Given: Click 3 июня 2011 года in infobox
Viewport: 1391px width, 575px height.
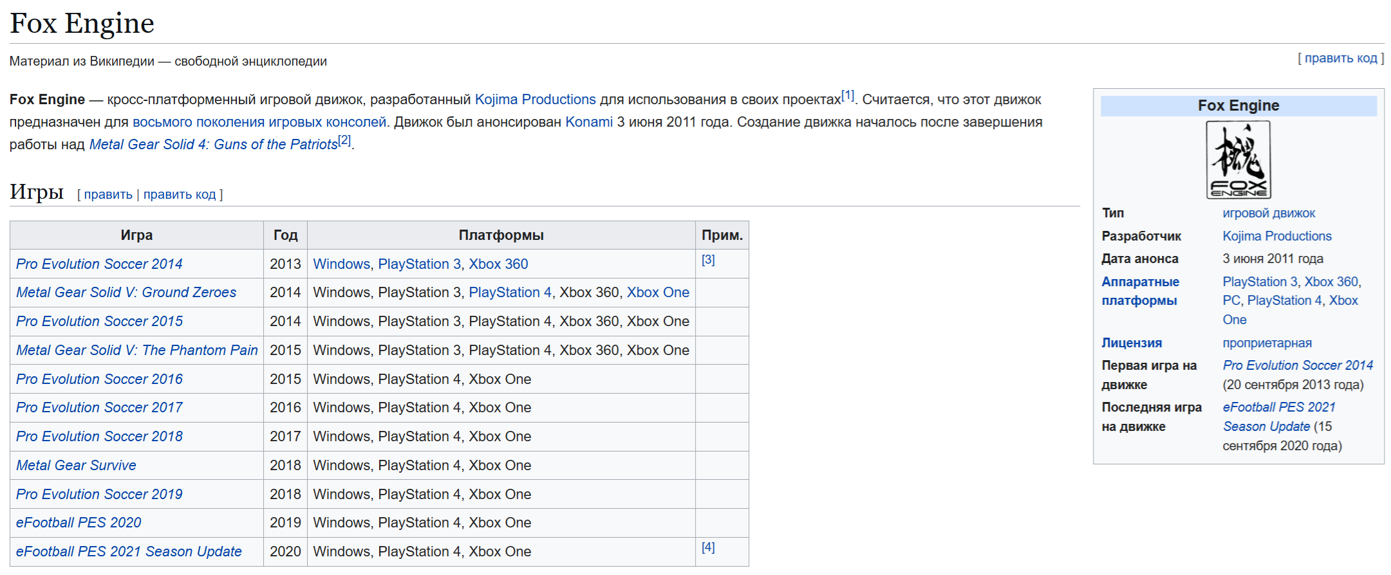Looking at the screenshot, I should (x=1273, y=259).
